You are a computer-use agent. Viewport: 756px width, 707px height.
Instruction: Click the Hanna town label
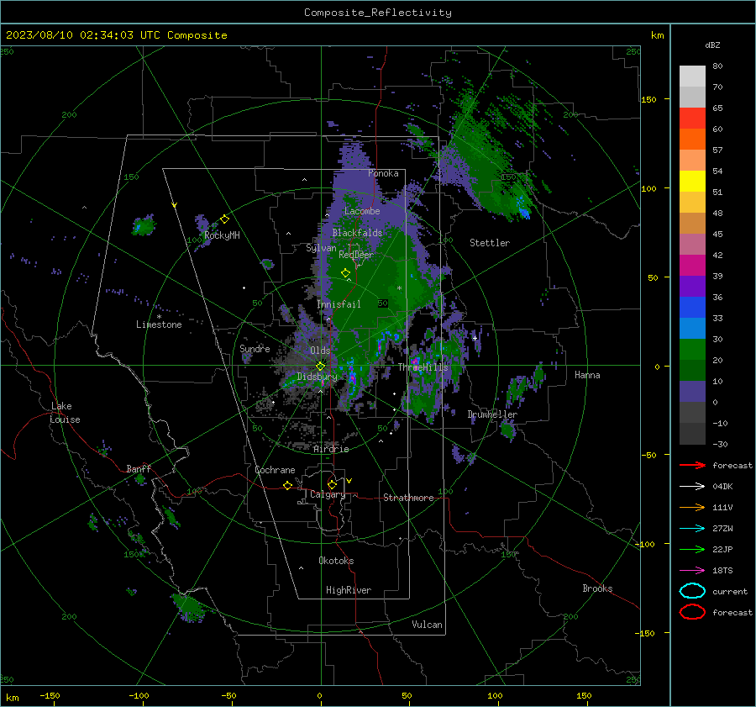click(587, 375)
